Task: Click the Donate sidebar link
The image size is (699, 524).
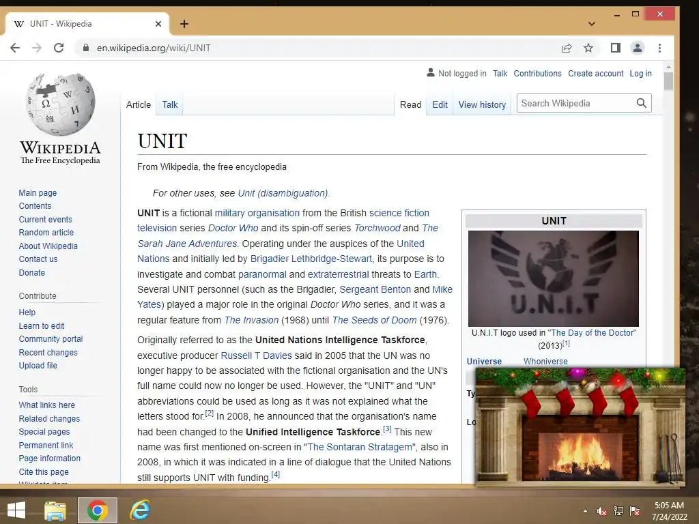Action: click(x=32, y=273)
